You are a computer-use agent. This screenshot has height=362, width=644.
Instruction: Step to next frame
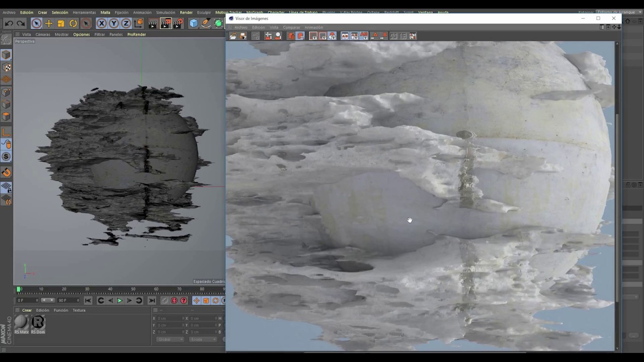click(x=129, y=301)
